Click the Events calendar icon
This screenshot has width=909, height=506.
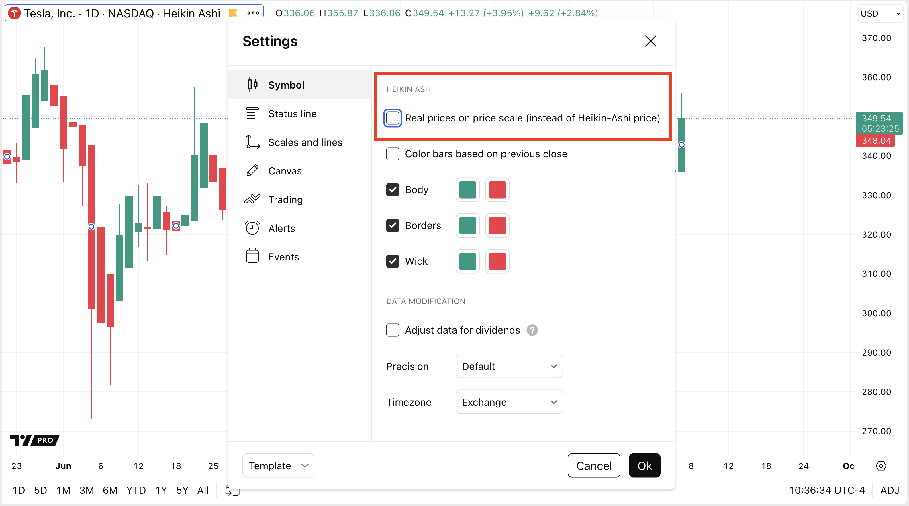click(x=252, y=256)
